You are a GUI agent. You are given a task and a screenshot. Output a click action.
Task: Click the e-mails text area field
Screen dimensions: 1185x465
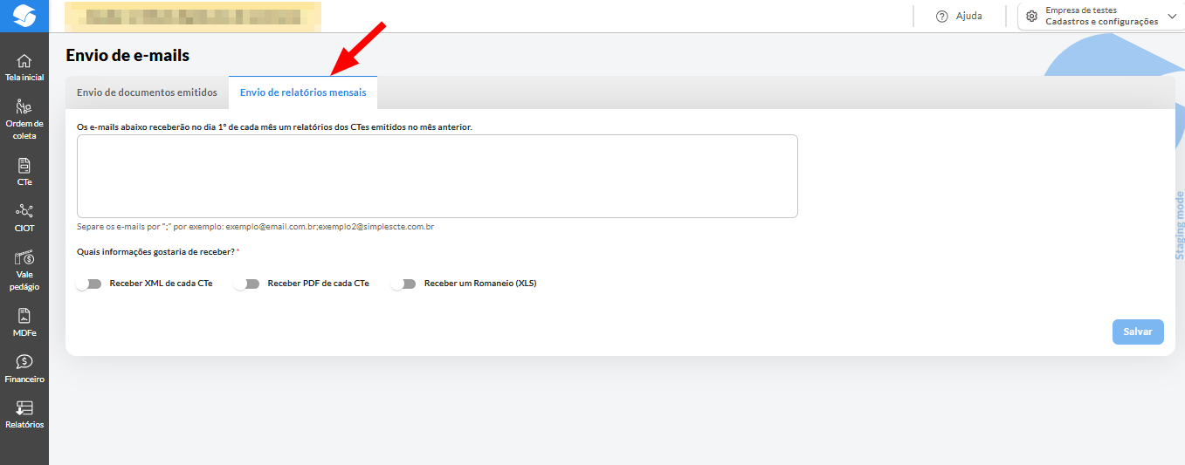437,175
